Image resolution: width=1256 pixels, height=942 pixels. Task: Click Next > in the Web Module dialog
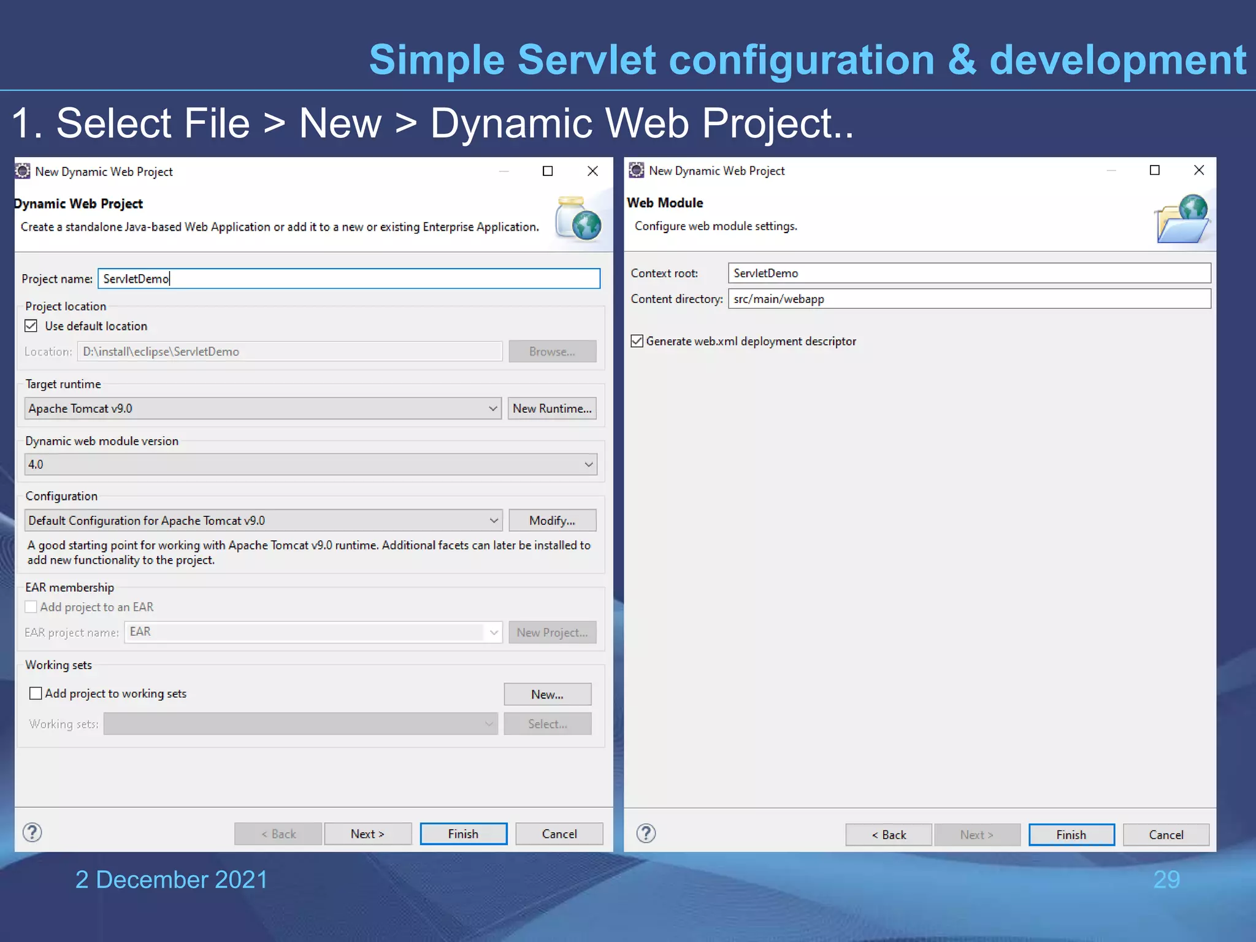click(x=977, y=835)
